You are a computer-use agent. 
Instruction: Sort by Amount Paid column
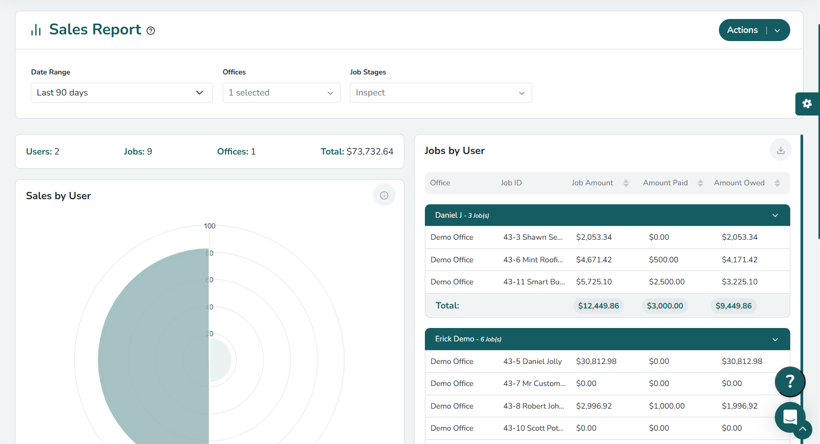[700, 183]
